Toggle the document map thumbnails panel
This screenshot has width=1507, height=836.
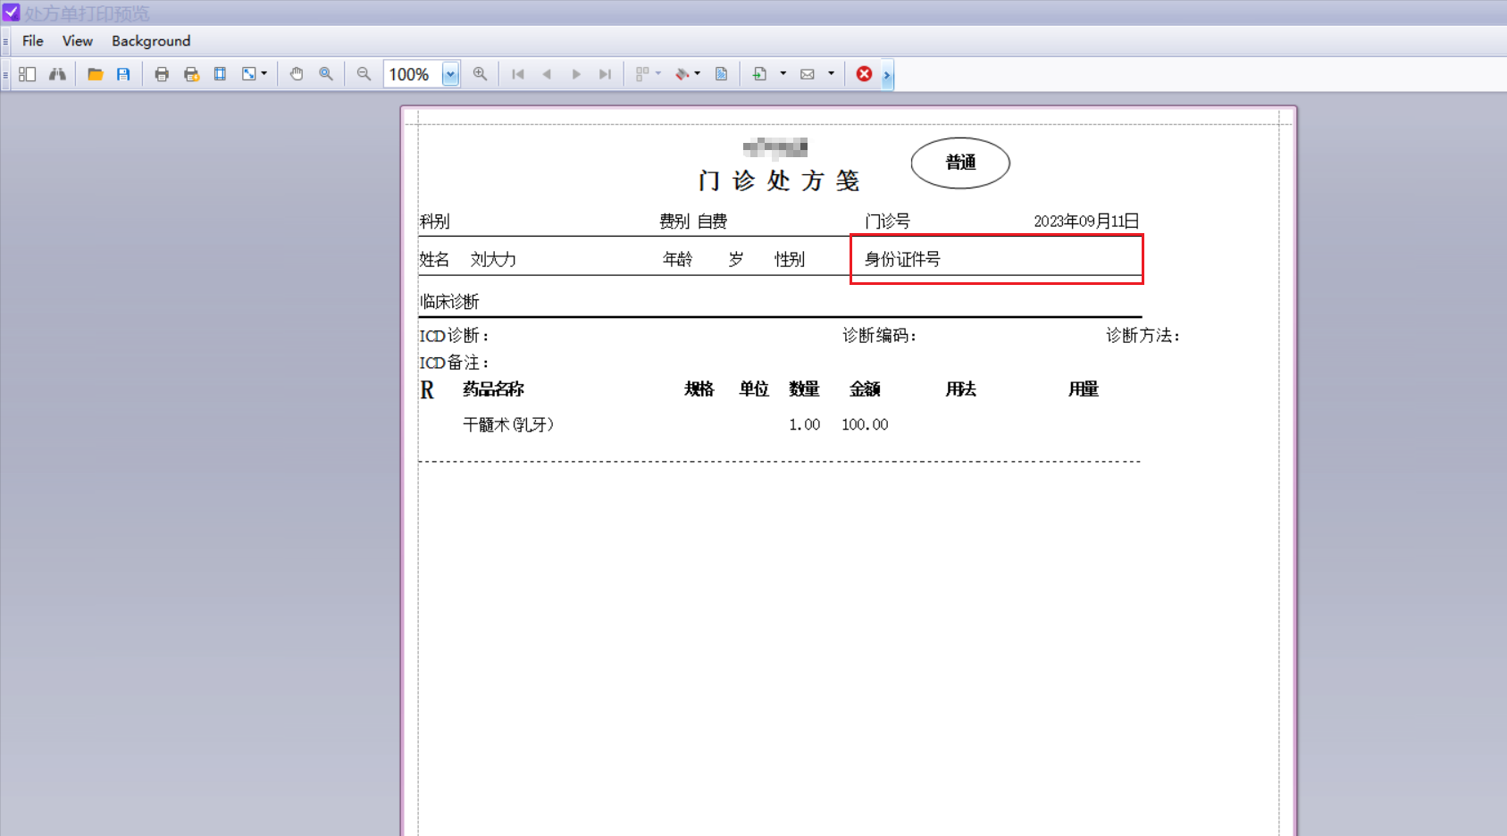tap(28, 74)
